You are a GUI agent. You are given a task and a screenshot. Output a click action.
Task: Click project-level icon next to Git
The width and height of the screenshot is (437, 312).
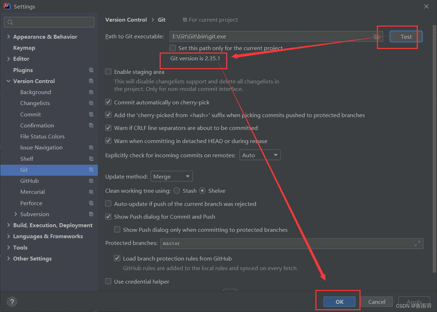point(91,170)
